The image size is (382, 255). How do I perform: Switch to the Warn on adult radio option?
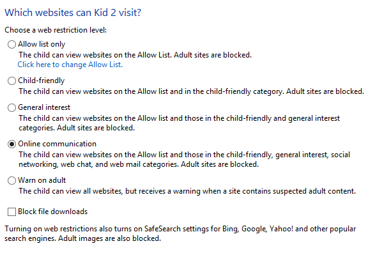[11, 180]
